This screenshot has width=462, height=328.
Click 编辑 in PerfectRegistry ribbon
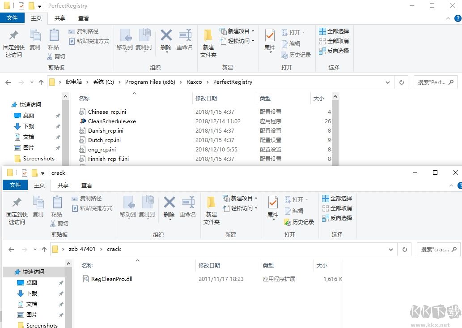click(291, 44)
